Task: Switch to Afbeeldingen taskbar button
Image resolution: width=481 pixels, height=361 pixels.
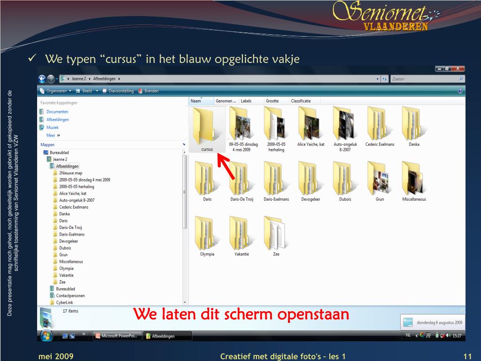Action: pyautogui.click(x=168, y=336)
